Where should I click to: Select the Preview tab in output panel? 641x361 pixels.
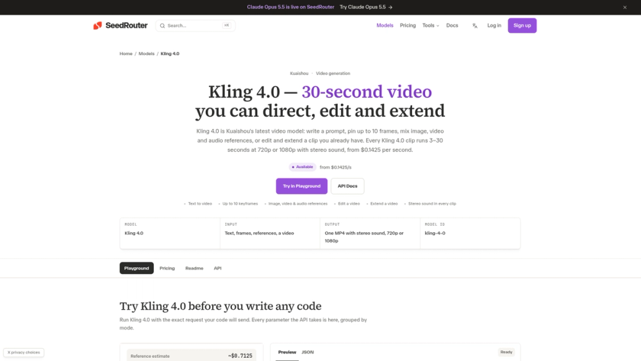pyautogui.click(x=287, y=352)
